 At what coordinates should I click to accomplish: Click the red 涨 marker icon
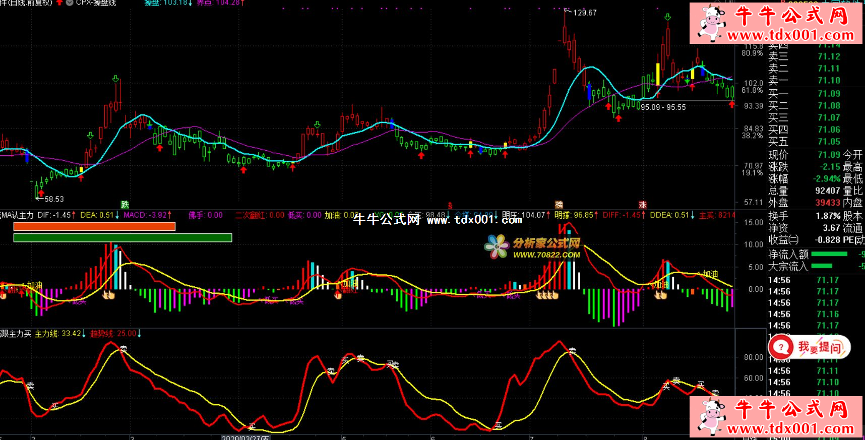click(x=642, y=205)
